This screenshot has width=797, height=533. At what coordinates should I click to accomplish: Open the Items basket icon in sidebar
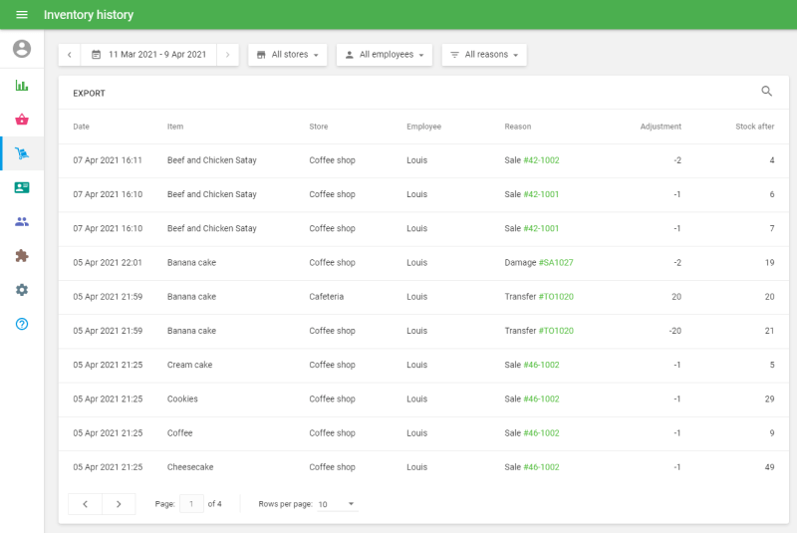(x=22, y=120)
